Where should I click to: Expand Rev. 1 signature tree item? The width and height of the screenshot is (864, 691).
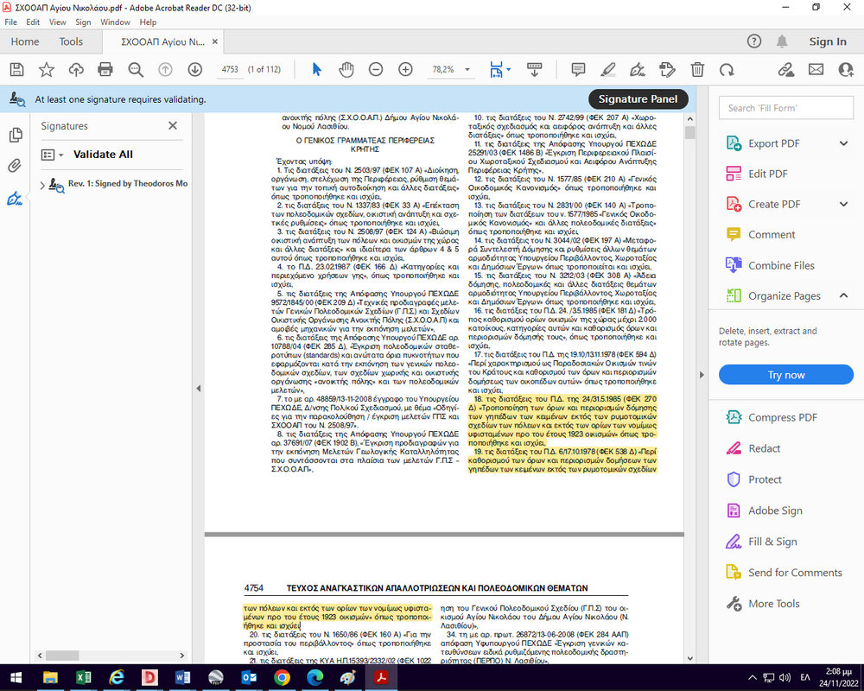click(42, 184)
